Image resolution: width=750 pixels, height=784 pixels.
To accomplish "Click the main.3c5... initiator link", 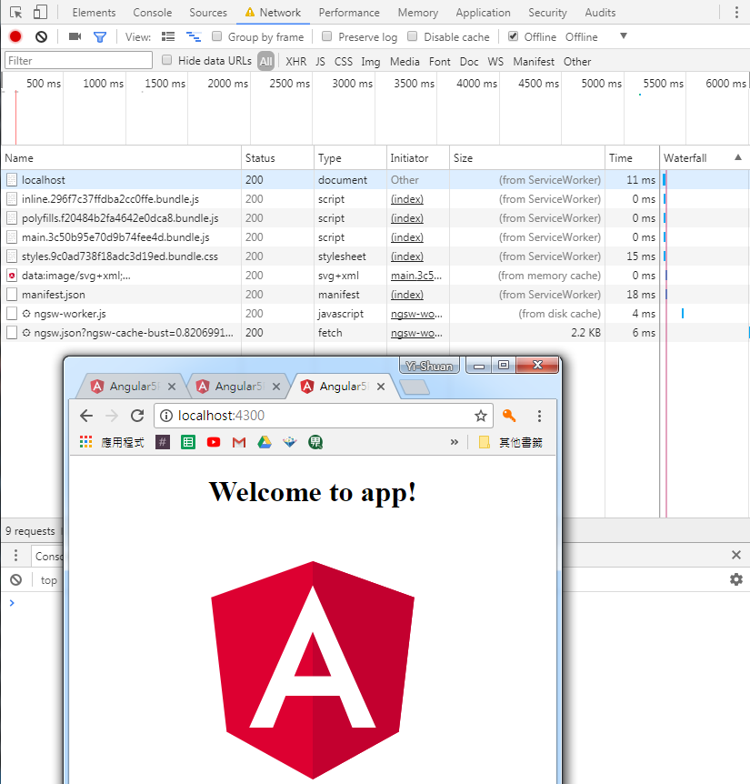I will [x=416, y=276].
